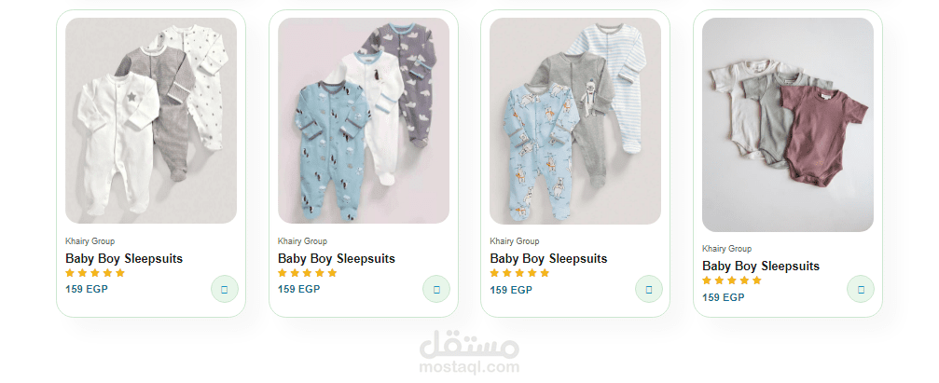Click cart icon on first product card
Viewport: 939px width, 383px height.
tap(225, 289)
